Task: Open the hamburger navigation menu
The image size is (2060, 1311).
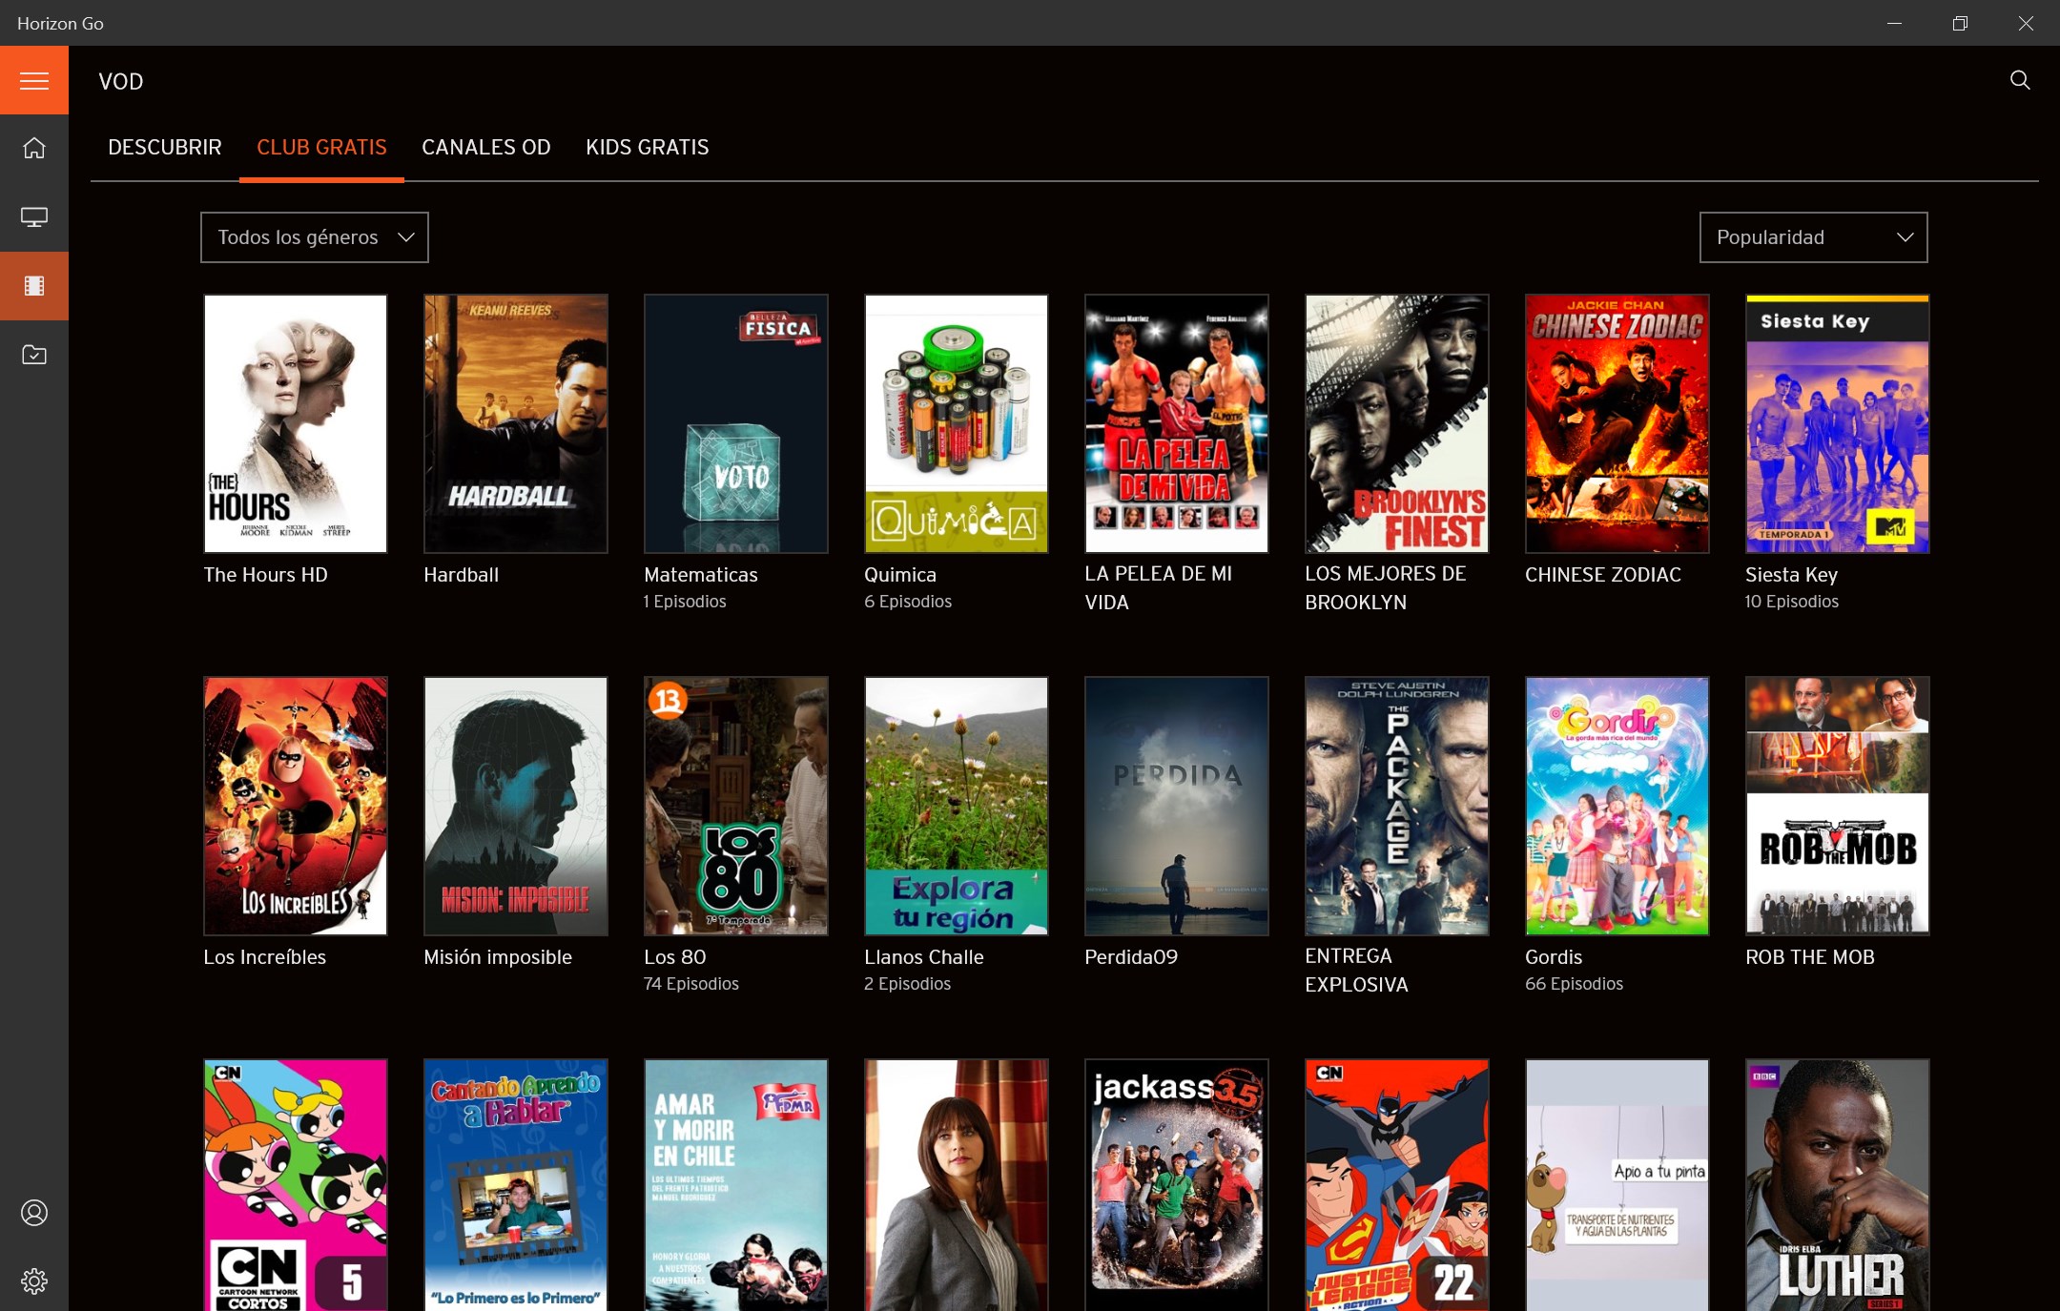Action: pos(34,81)
